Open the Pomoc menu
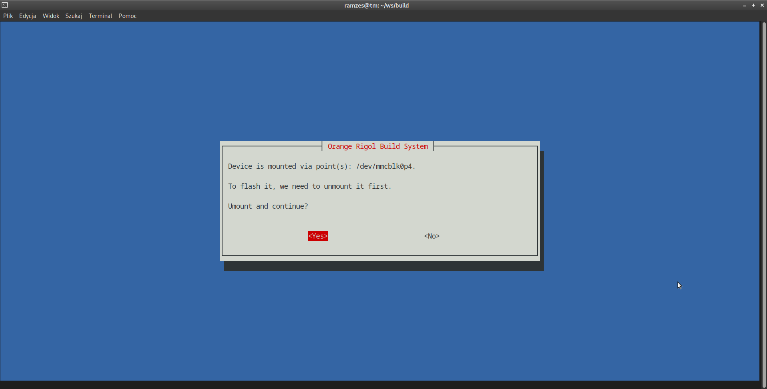Screen dimensions: 767x389 (127, 16)
